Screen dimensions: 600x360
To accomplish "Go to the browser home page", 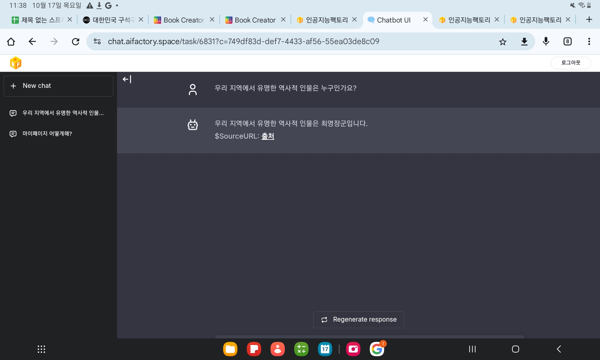I will coord(11,41).
